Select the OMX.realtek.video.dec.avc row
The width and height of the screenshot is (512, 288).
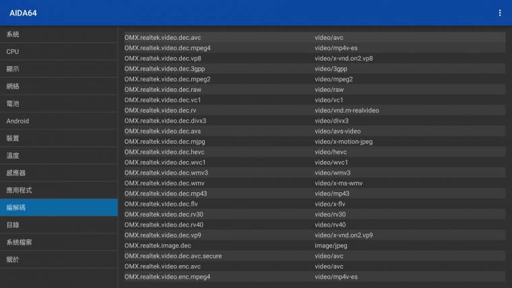[x=315, y=38]
